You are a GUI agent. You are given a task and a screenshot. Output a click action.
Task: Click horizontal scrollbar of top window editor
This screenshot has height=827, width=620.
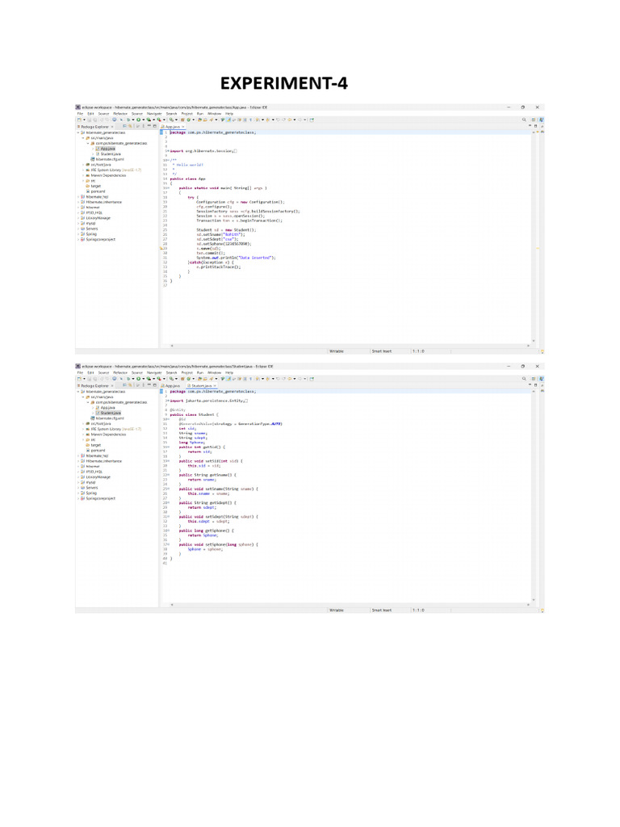350,346
